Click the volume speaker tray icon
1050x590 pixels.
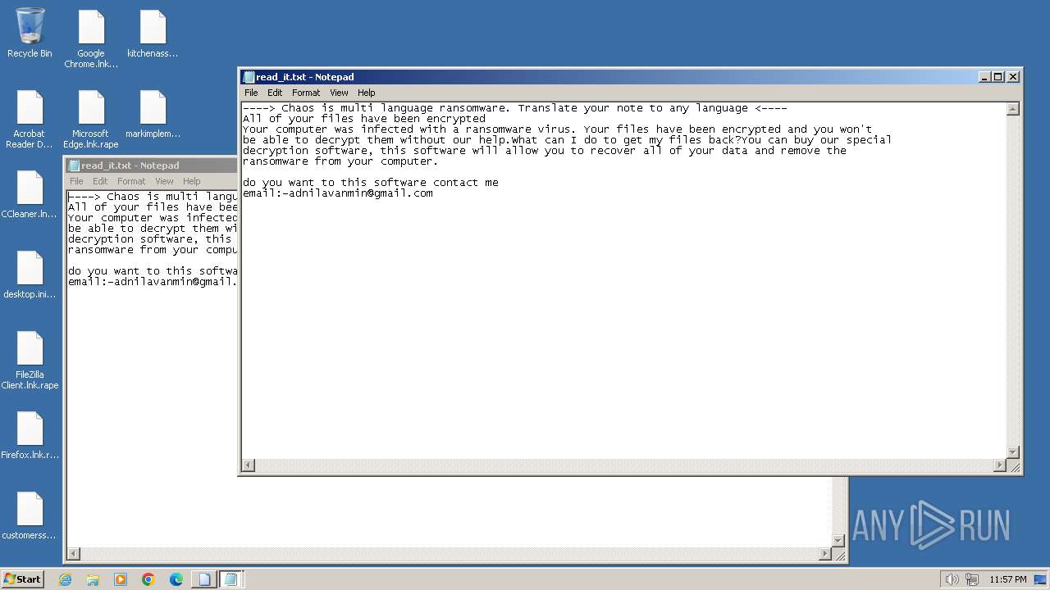[x=952, y=579]
